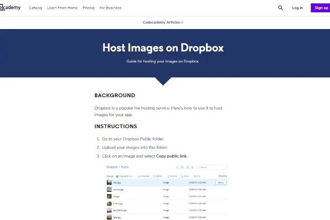Follow the Codecademy Articles breadcrumb link

(x=161, y=22)
